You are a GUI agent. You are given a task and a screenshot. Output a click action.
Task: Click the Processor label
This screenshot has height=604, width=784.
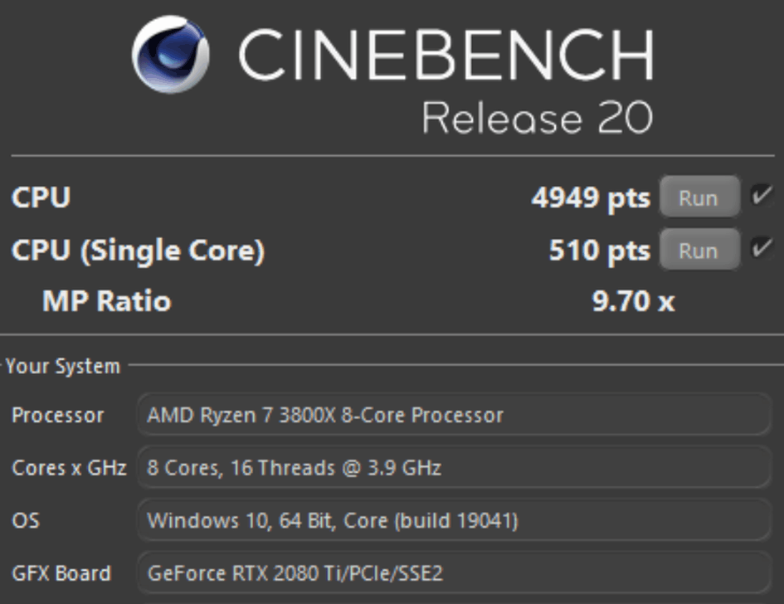click(57, 416)
